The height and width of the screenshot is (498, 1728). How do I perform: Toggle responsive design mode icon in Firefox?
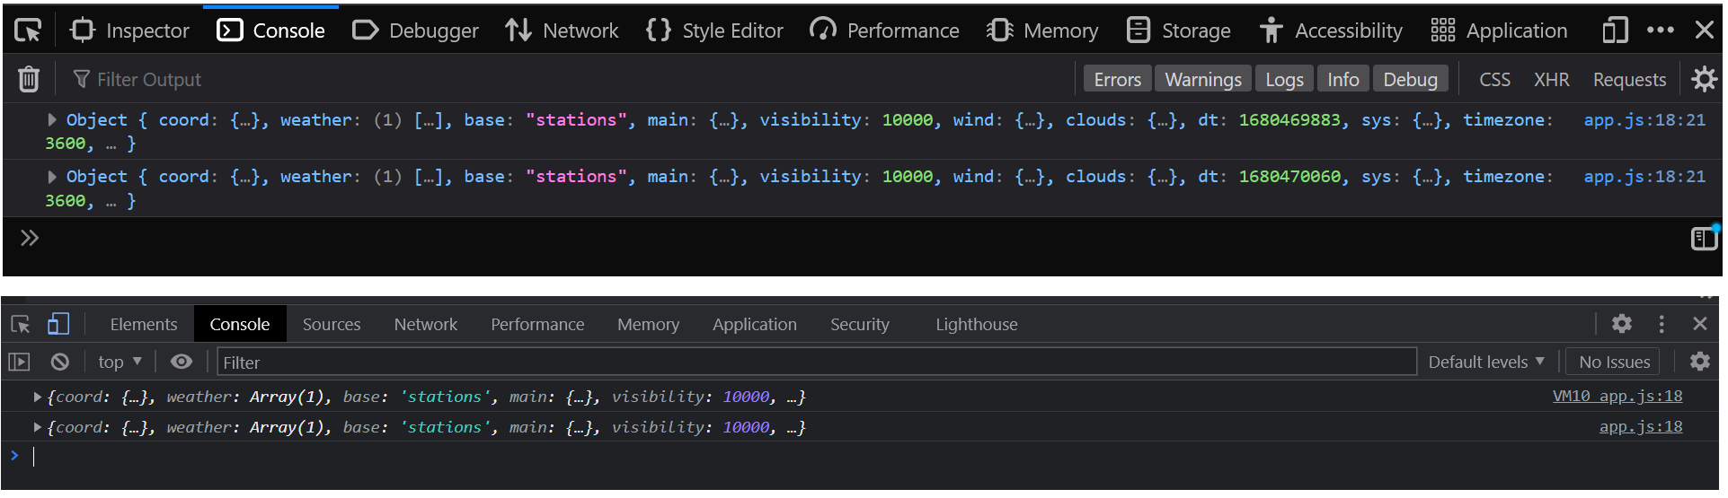click(1615, 31)
